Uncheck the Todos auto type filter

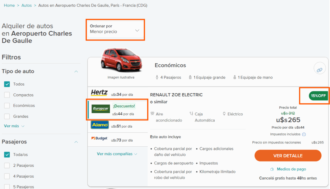pos(7,84)
